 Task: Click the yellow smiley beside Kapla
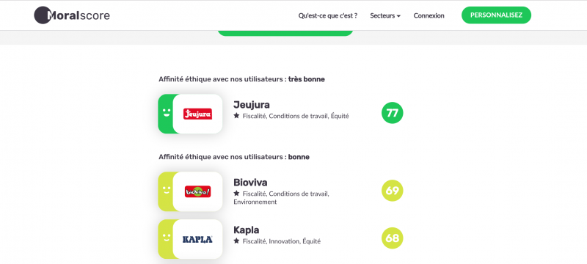pos(167,238)
